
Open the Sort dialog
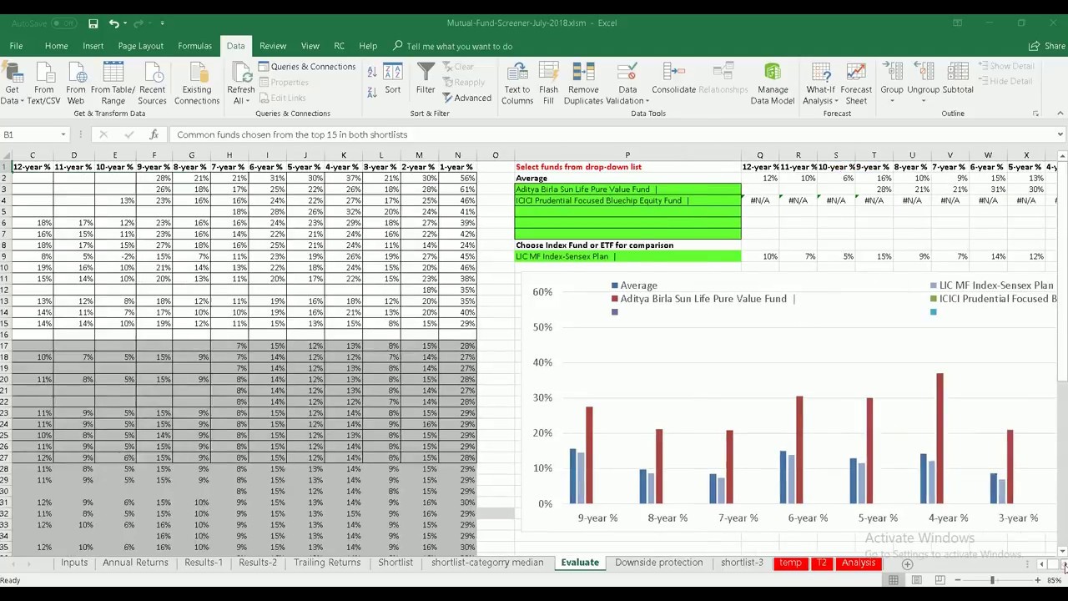[x=392, y=79]
